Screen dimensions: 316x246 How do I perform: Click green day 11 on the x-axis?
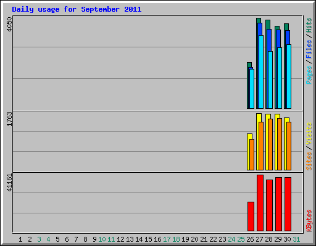pyautogui.click(x=111, y=239)
